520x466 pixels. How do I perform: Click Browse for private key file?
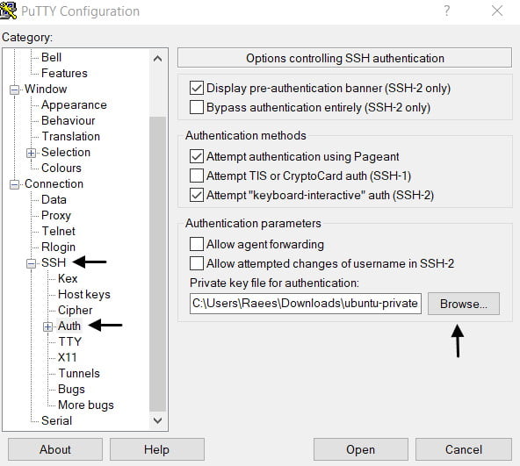[x=464, y=304]
